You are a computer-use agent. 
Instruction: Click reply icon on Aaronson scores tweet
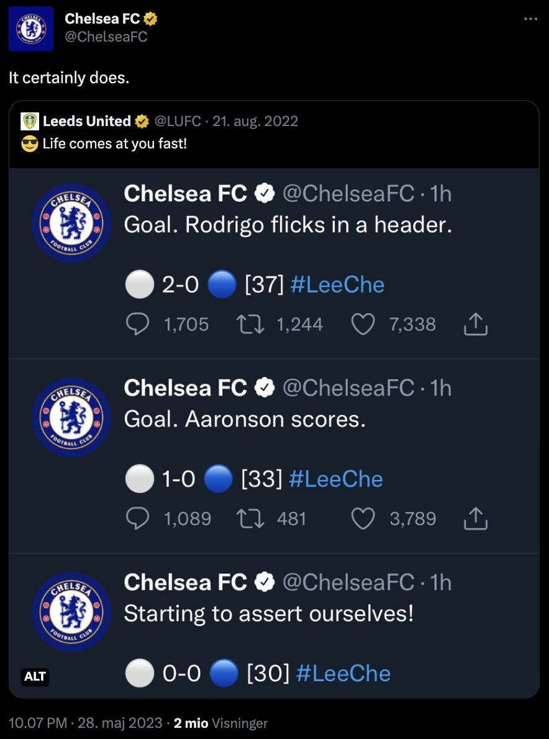tap(138, 519)
